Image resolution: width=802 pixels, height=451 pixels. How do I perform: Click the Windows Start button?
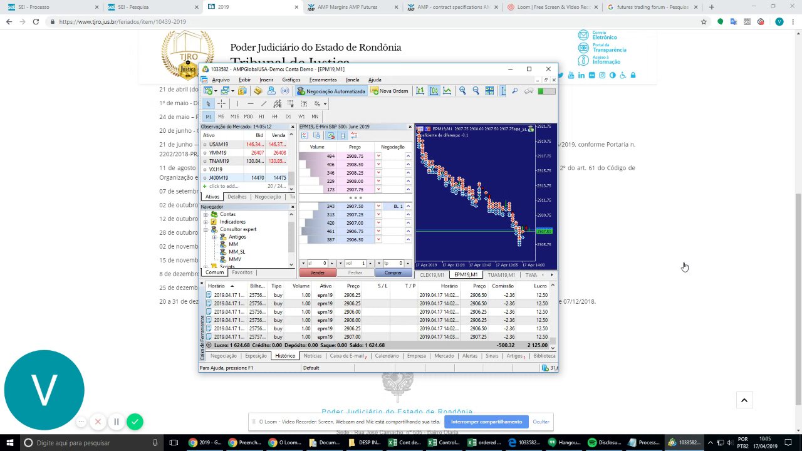[x=10, y=442]
